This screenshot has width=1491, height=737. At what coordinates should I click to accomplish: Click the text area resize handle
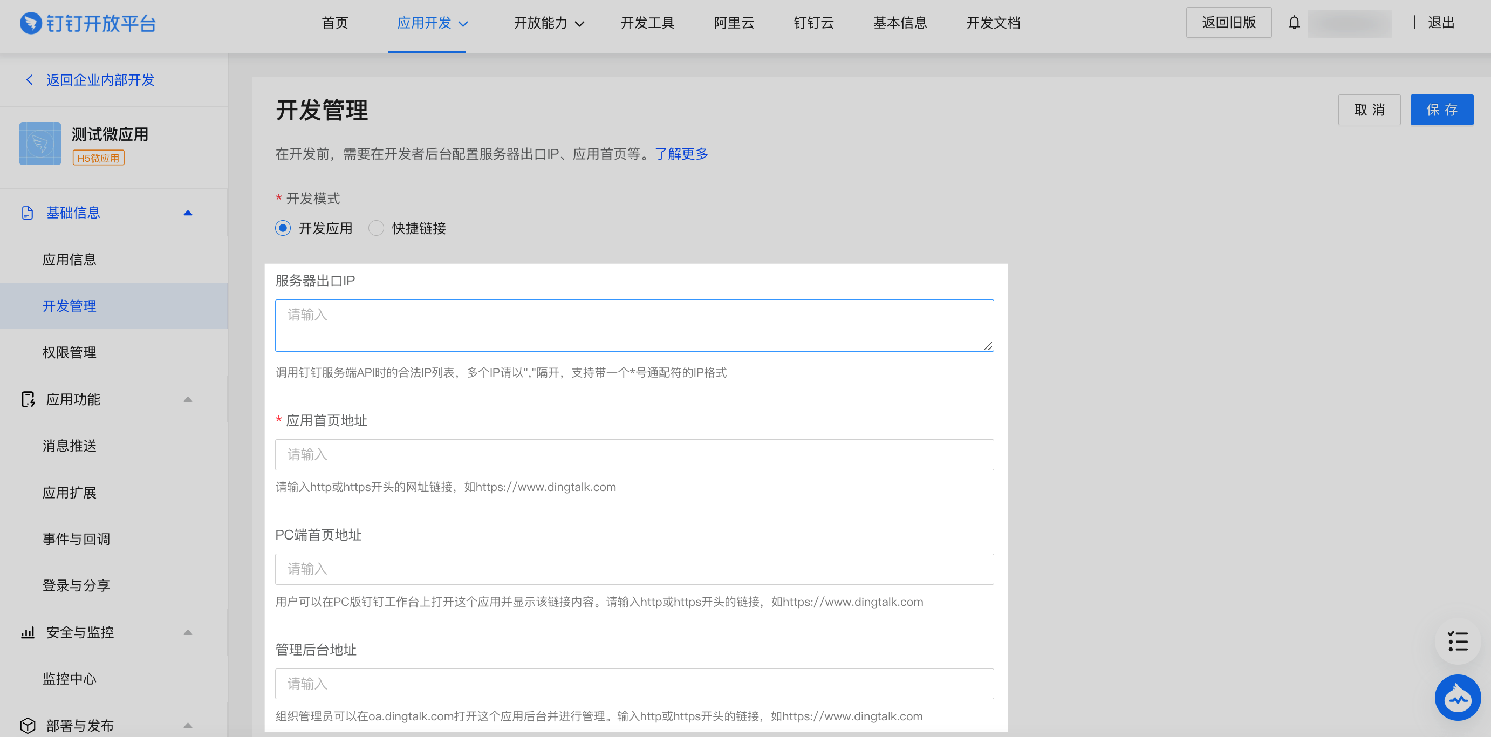pyautogui.click(x=988, y=346)
